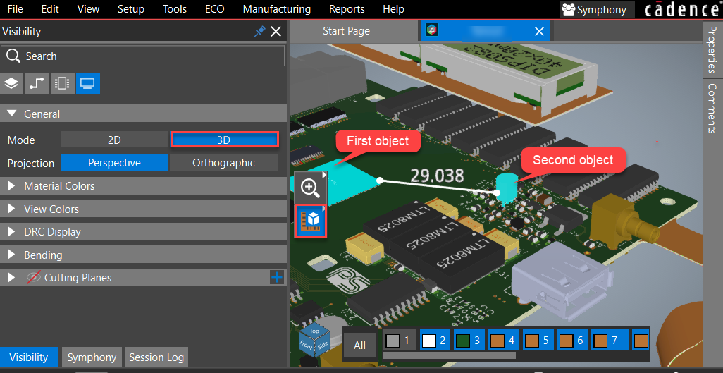Close the Visibility panel

pyautogui.click(x=276, y=32)
